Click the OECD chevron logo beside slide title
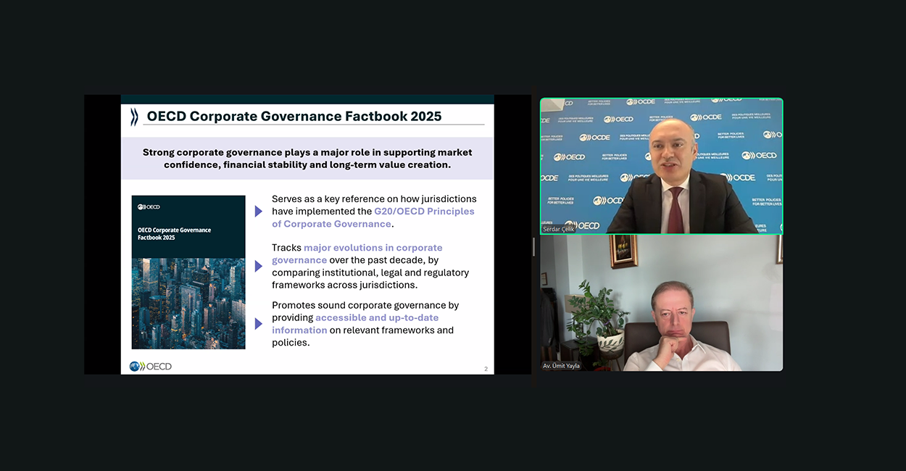Screen dimensions: 906x471 [134, 117]
